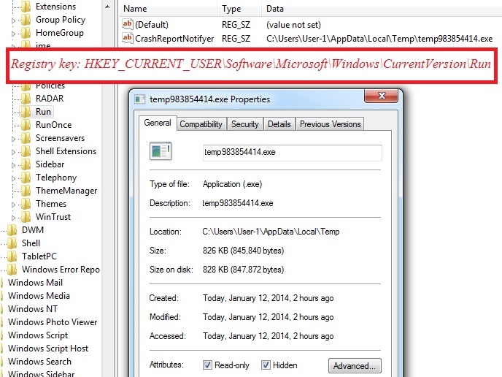Expand the Telephony tree node

pyautogui.click(x=13, y=178)
